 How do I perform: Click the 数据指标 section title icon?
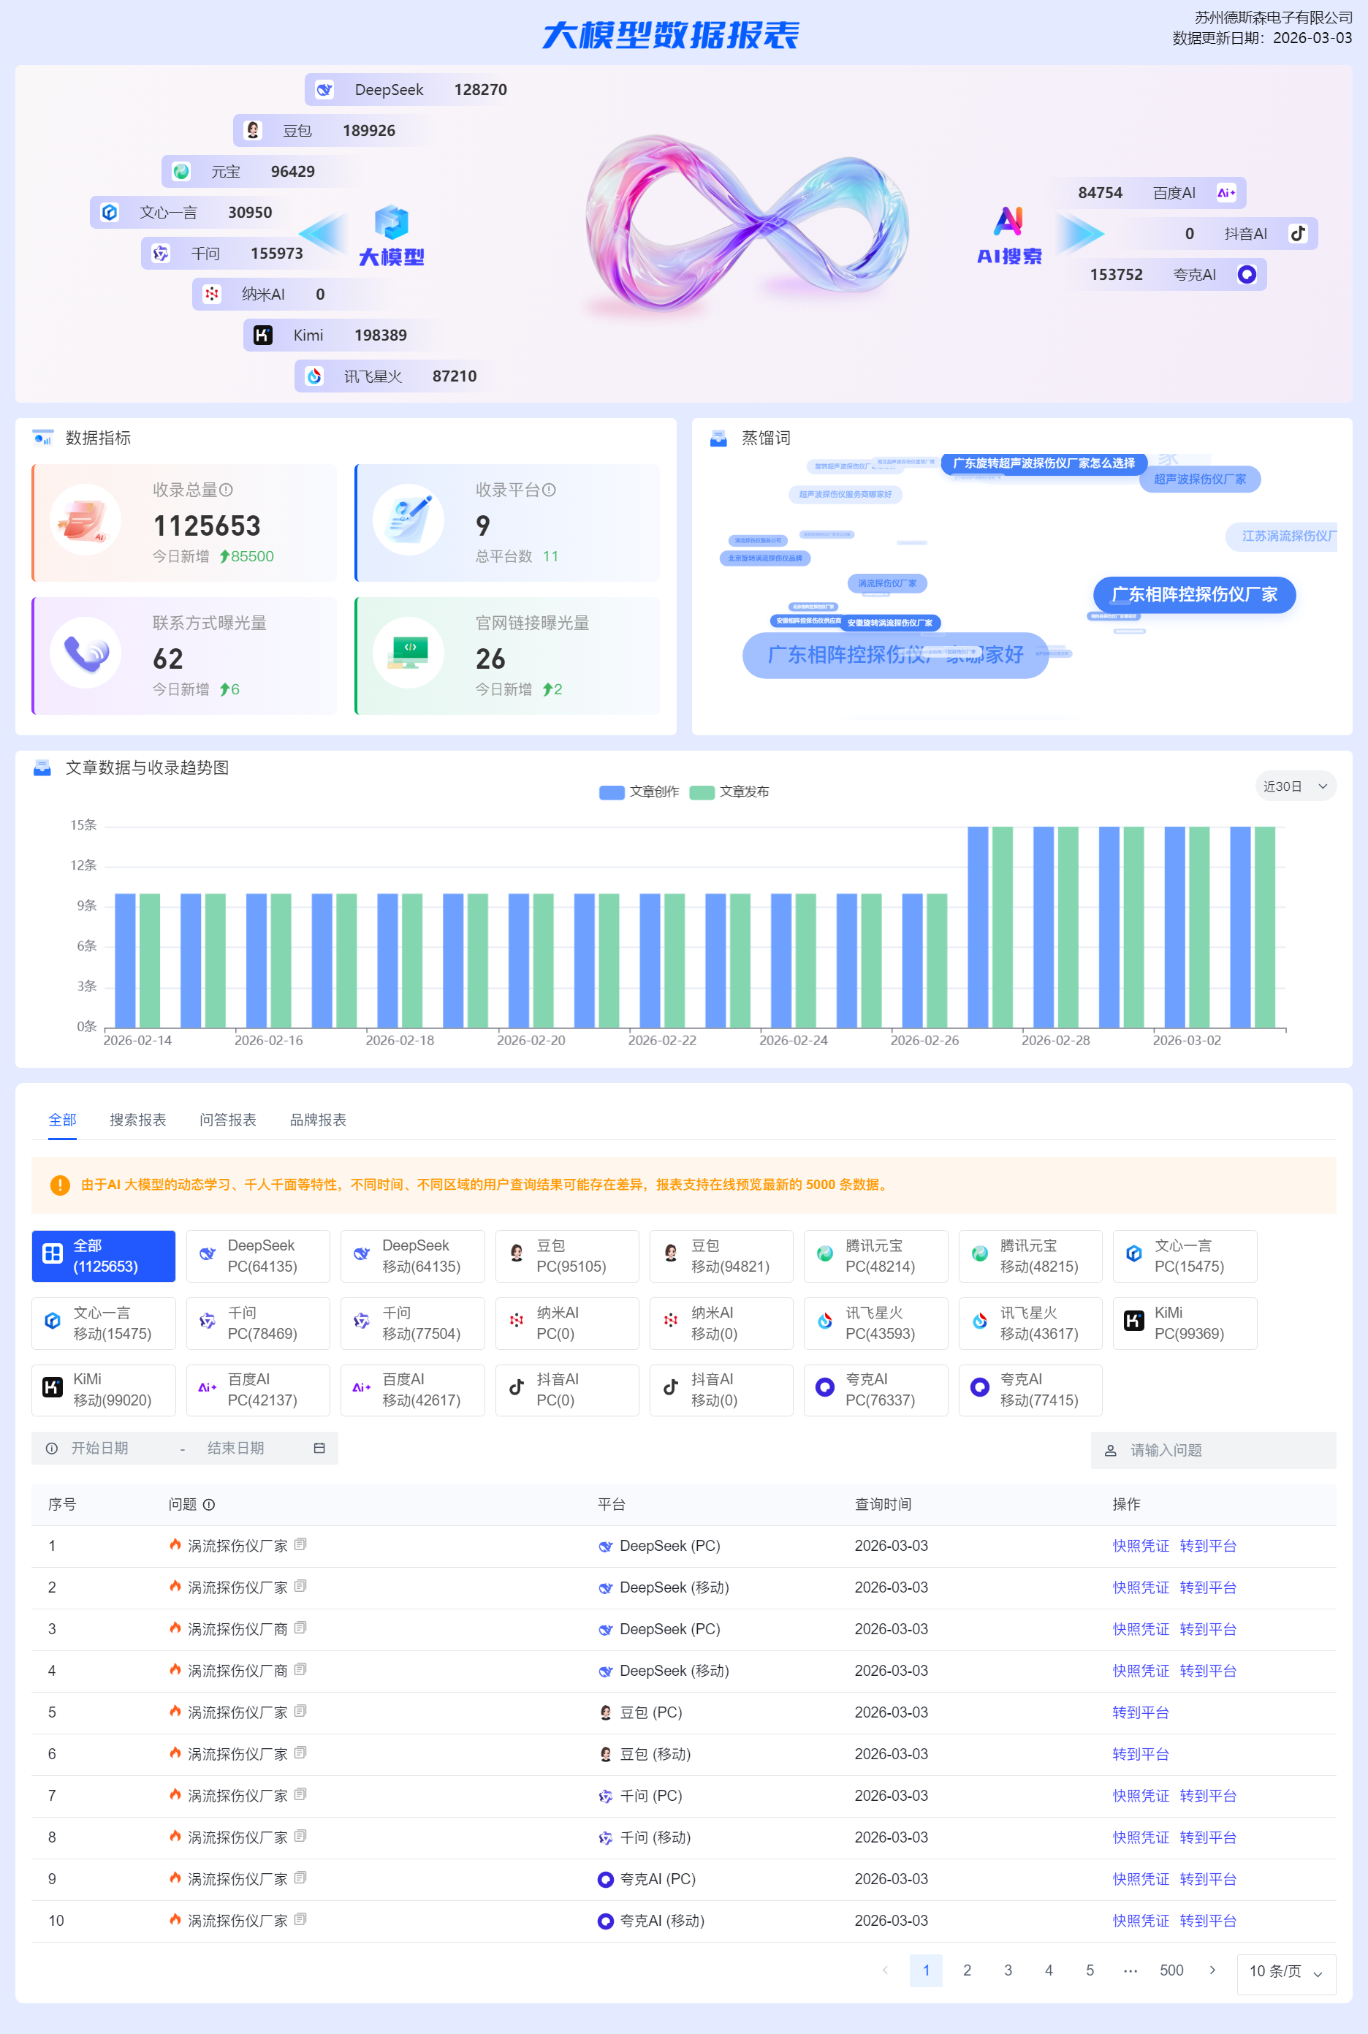pyautogui.click(x=42, y=438)
